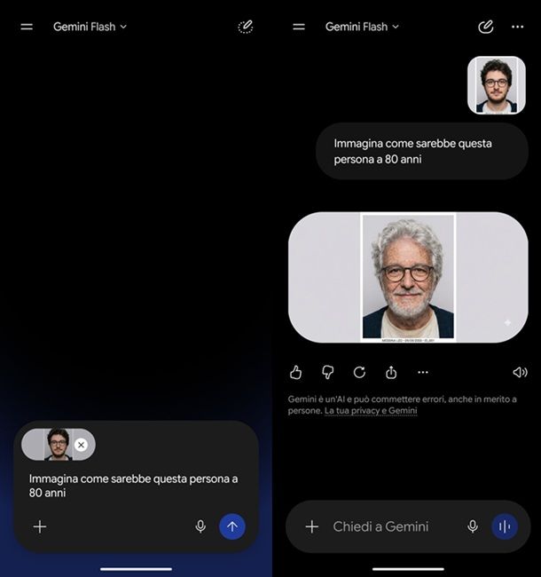The height and width of the screenshot is (577, 541).
Task: Focus the Chiedi a Gemini input field
Action: [380, 526]
